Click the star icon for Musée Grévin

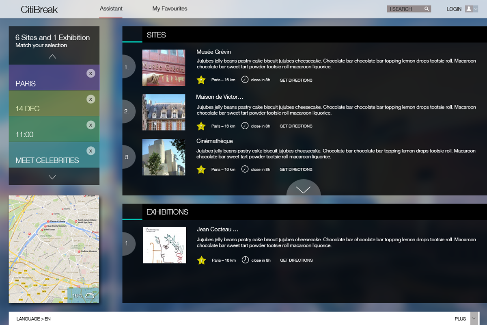click(201, 80)
